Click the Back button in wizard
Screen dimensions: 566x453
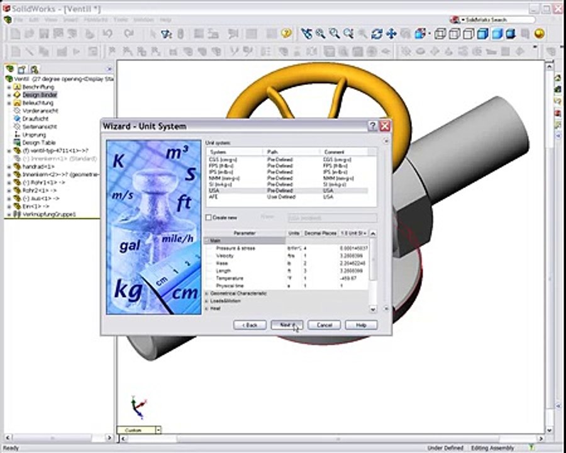(250, 325)
